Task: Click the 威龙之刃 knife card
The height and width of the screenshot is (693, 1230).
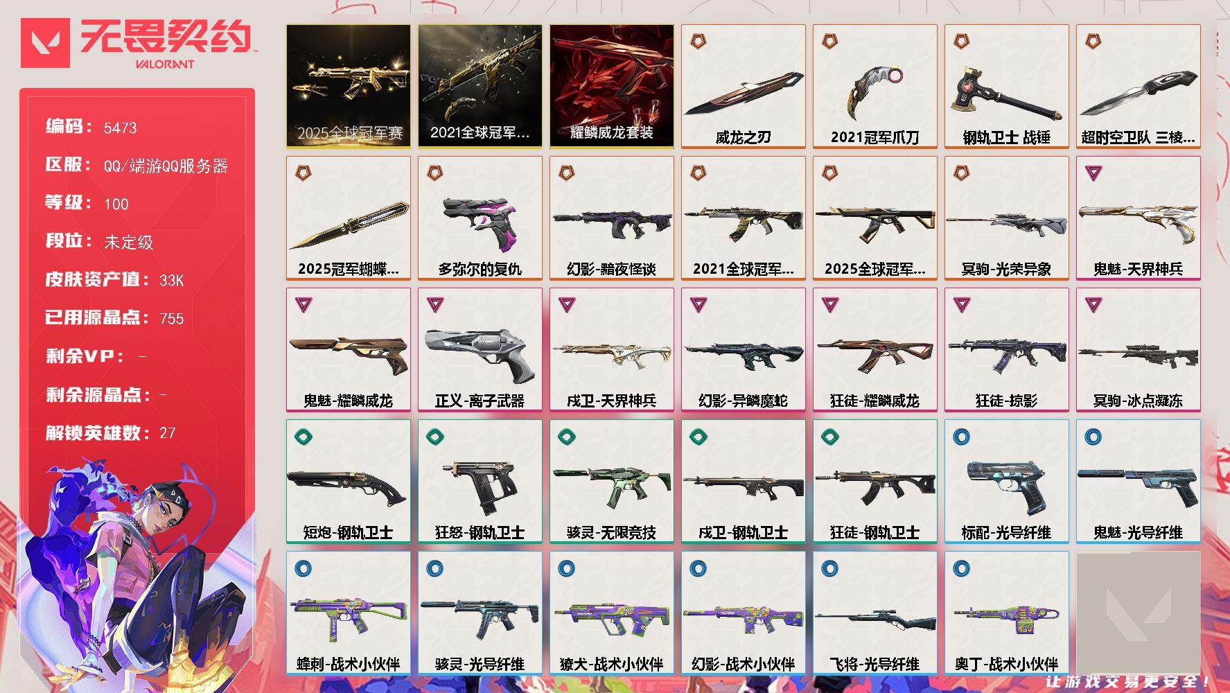Action: 743,87
